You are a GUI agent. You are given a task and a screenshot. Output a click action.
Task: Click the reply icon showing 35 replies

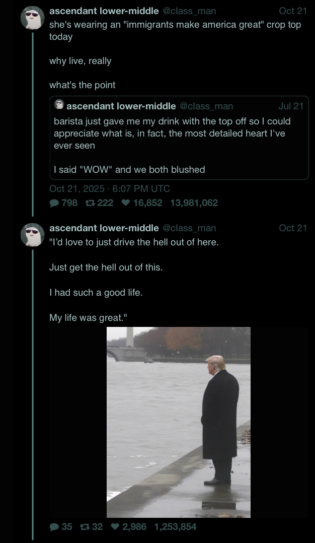click(x=54, y=527)
